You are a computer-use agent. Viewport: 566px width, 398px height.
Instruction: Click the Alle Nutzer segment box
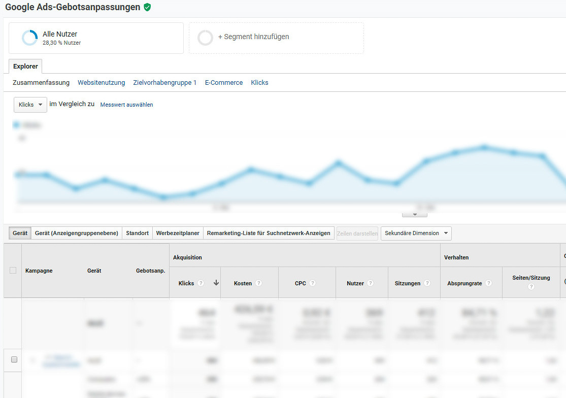tap(96, 38)
